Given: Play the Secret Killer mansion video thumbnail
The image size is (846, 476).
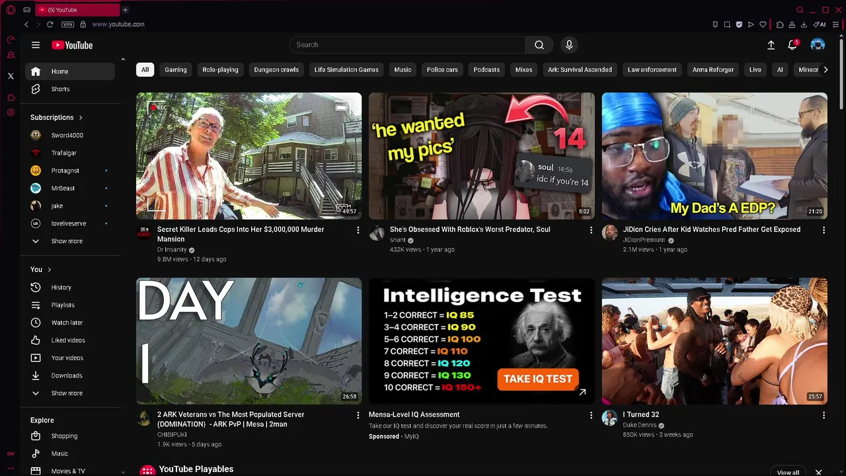Looking at the screenshot, I should [x=249, y=155].
